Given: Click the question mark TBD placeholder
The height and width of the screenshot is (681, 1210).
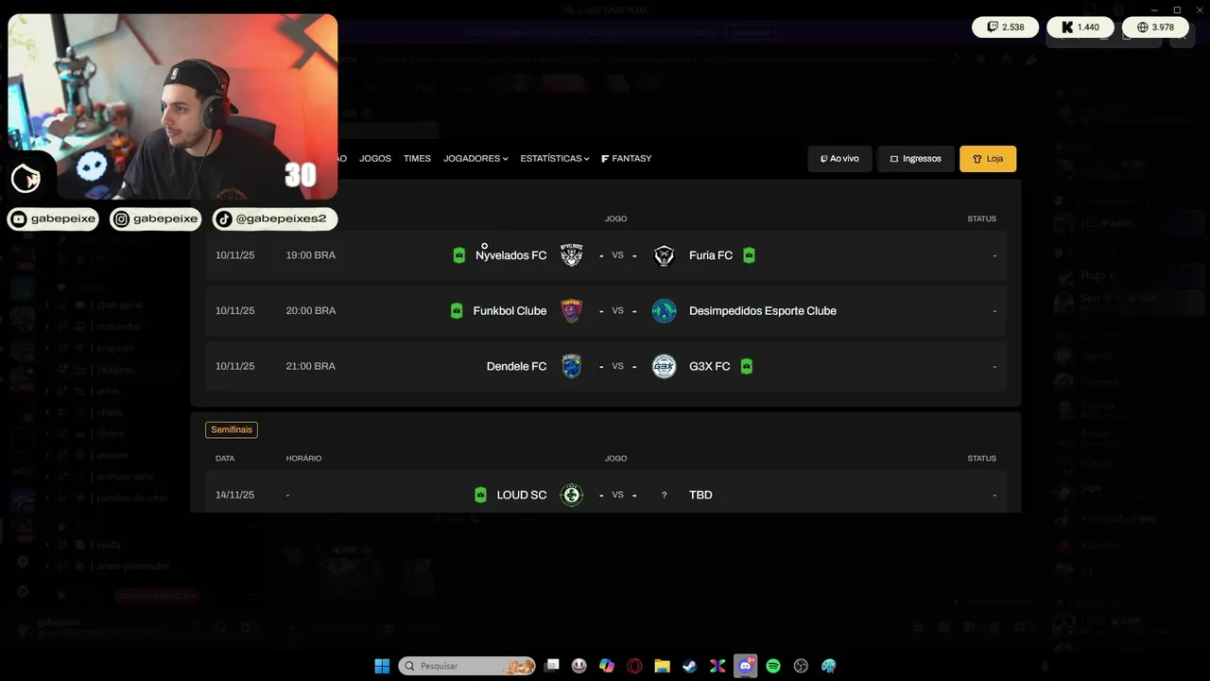Looking at the screenshot, I should tap(665, 495).
